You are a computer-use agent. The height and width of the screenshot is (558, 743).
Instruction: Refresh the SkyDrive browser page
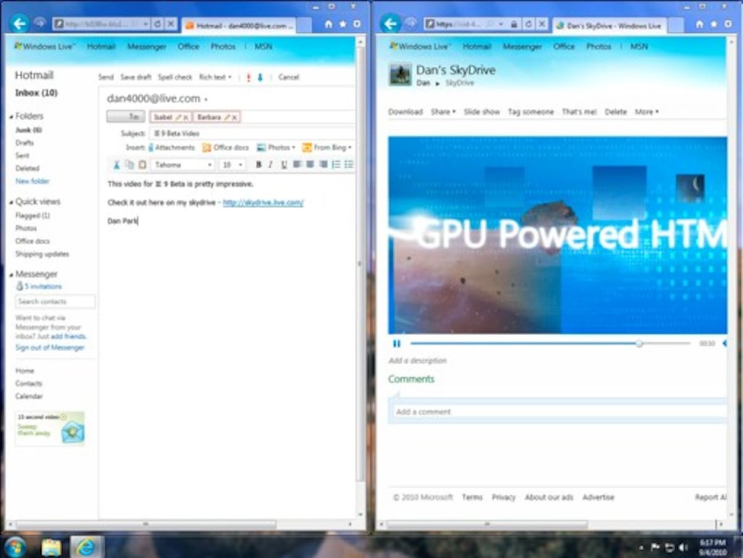528,24
